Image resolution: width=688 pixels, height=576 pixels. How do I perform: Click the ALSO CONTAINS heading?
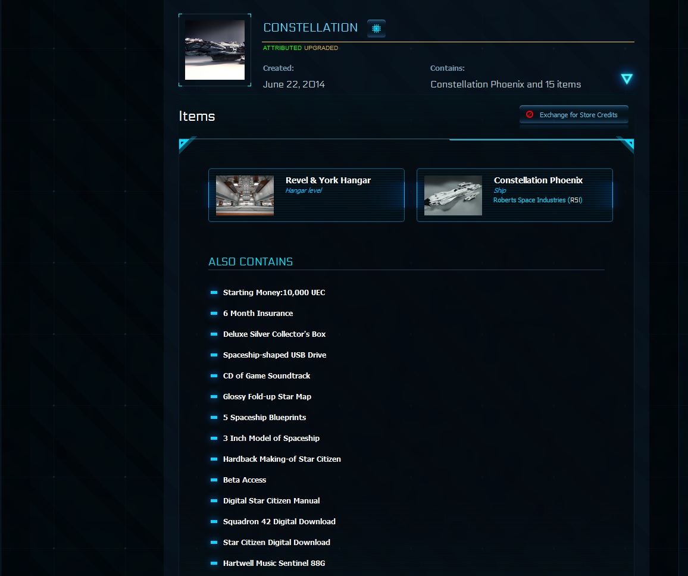251,261
